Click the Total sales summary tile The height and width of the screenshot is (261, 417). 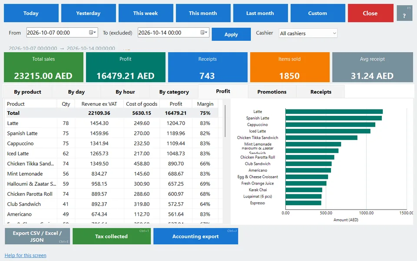43,67
